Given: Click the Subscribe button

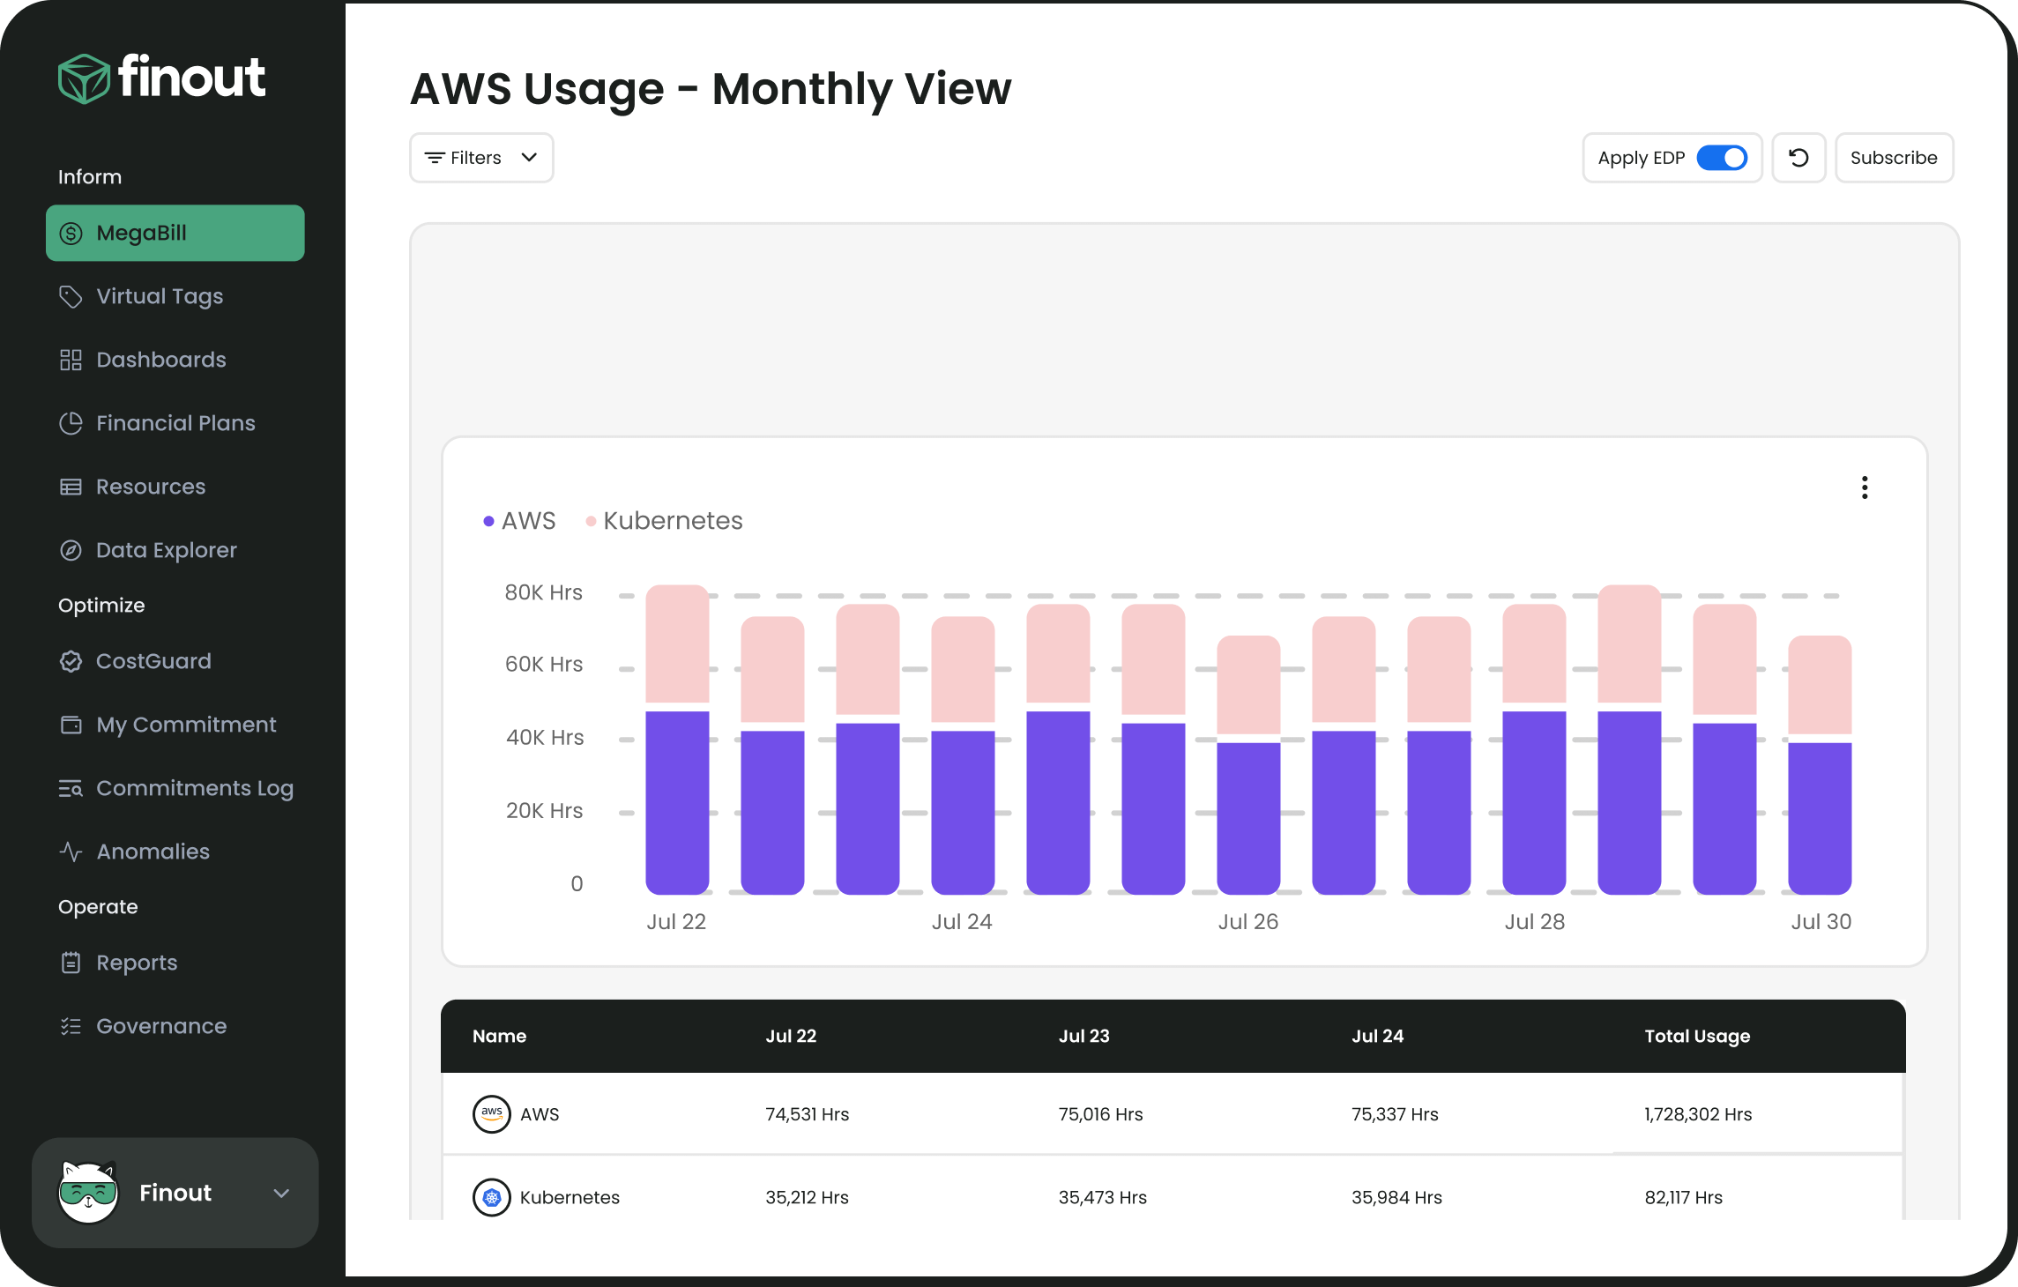Looking at the screenshot, I should (1894, 158).
